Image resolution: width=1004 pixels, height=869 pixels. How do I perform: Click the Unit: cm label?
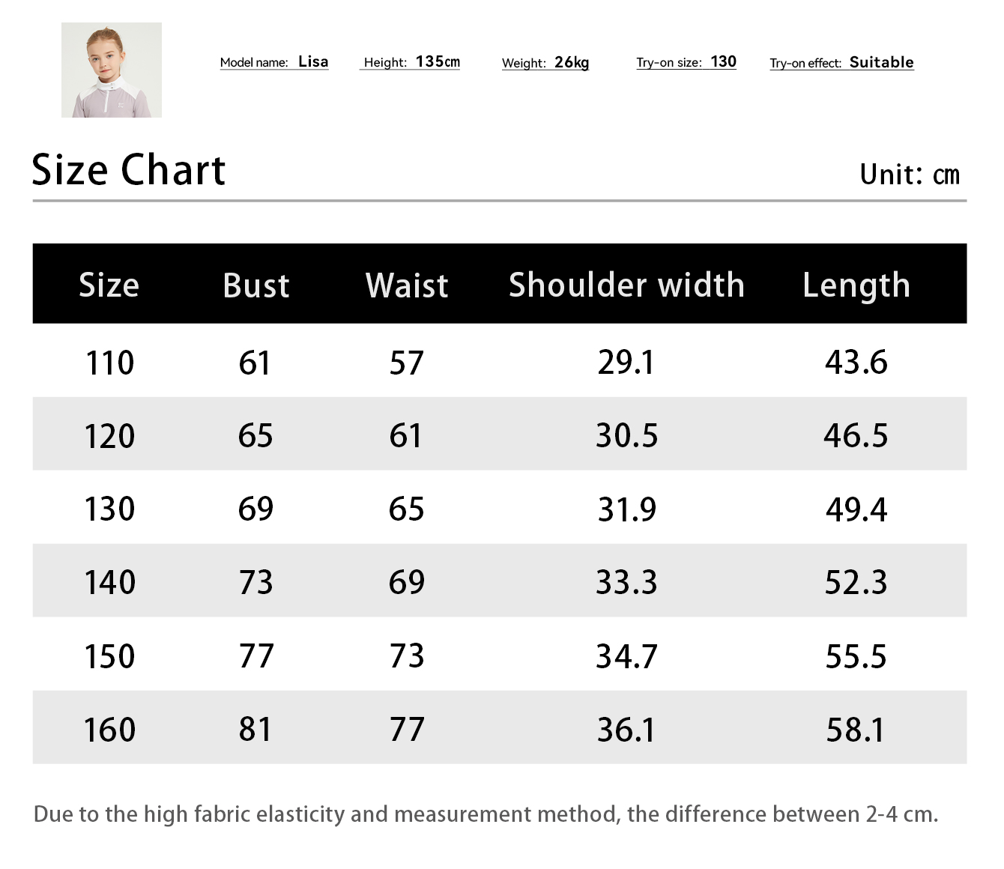click(x=910, y=175)
